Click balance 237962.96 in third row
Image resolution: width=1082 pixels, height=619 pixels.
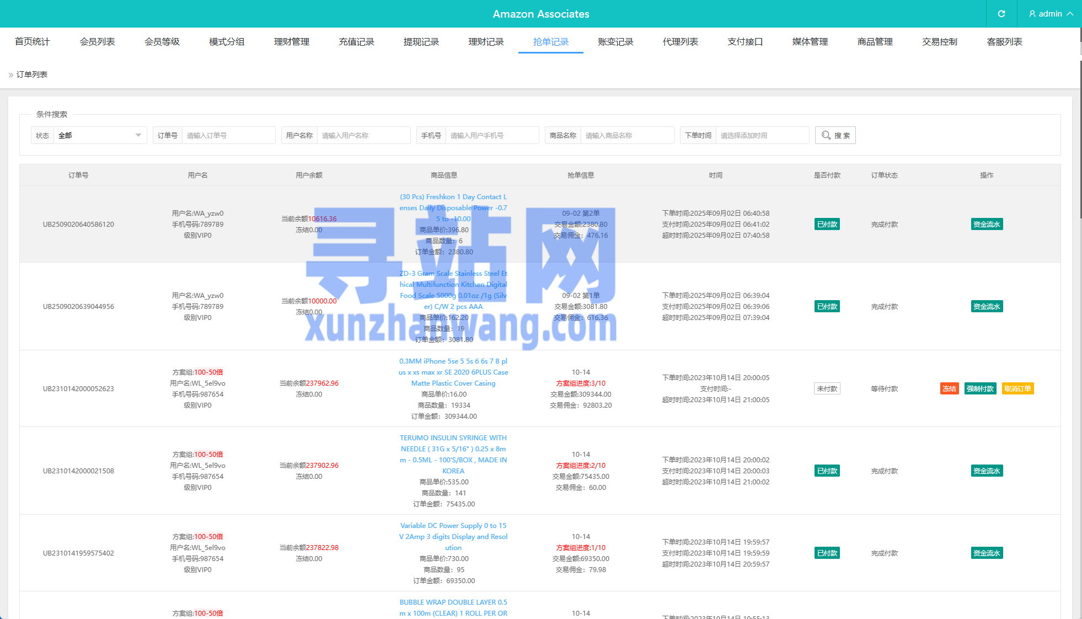pos(323,383)
